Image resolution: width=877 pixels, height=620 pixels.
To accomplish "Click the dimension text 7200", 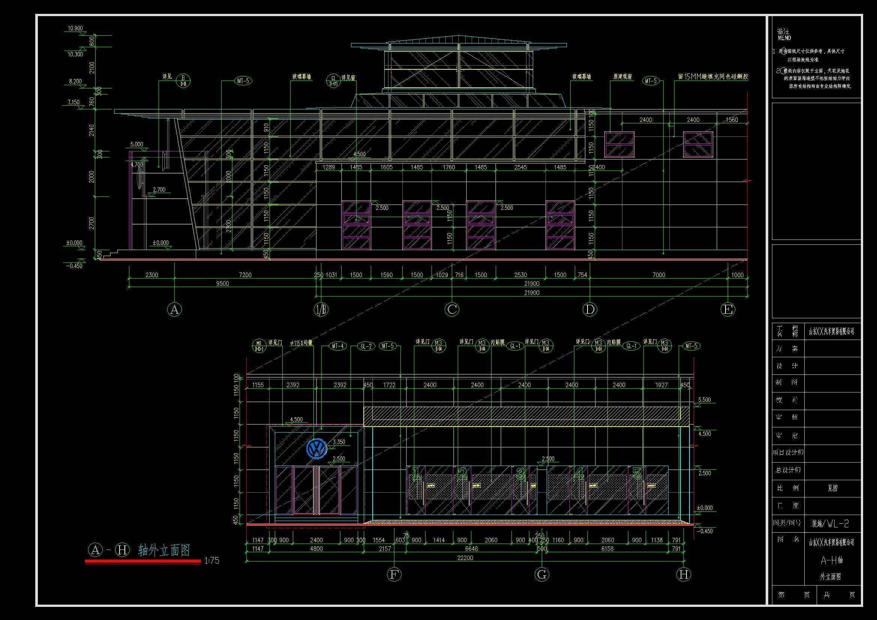I will (x=245, y=274).
